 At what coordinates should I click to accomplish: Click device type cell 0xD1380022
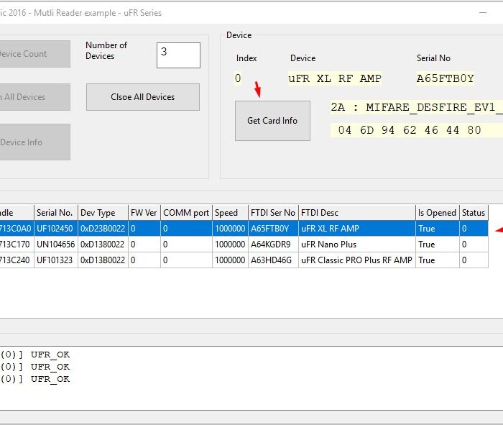[x=103, y=245]
